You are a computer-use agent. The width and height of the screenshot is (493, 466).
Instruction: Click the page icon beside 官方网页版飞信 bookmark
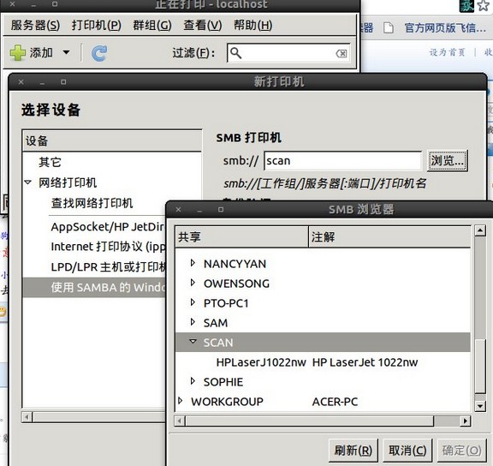(x=389, y=27)
